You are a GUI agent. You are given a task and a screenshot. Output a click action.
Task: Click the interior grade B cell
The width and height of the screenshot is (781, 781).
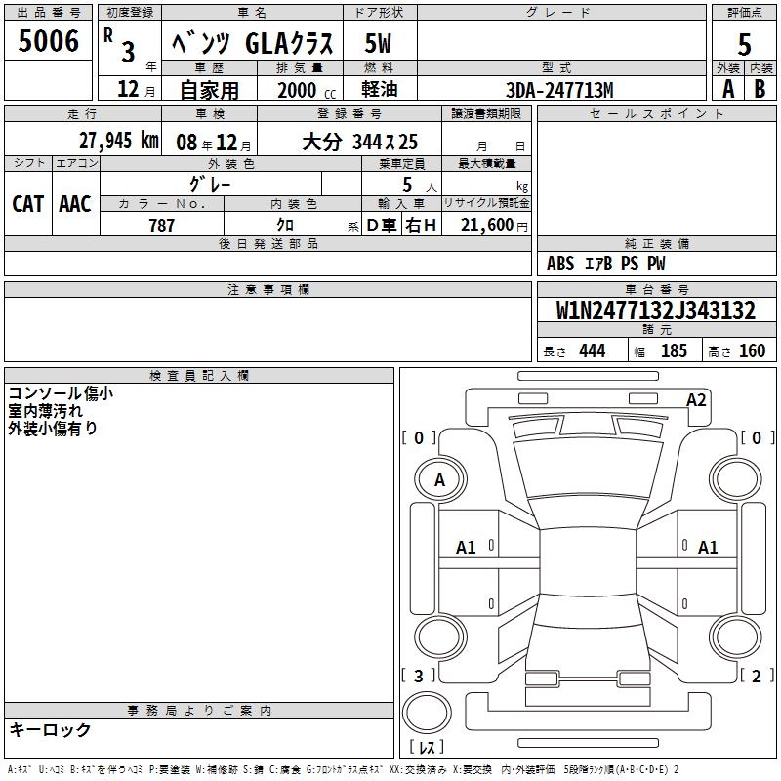(x=760, y=89)
